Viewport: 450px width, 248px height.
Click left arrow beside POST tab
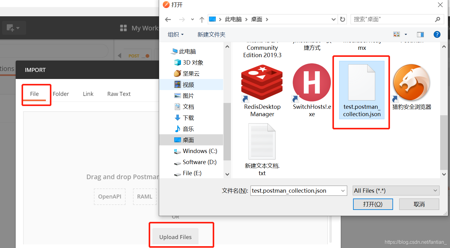119,56
